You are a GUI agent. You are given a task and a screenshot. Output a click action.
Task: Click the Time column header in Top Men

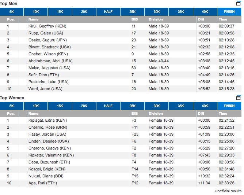[223, 19]
